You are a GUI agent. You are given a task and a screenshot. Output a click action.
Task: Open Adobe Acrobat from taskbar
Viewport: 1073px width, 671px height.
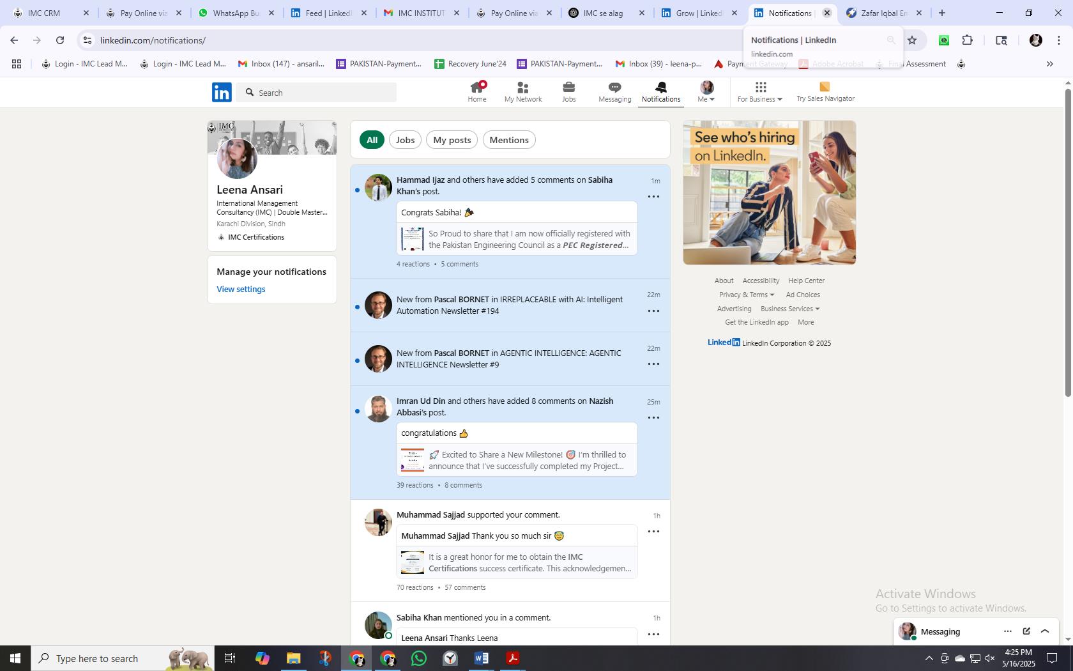513,658
